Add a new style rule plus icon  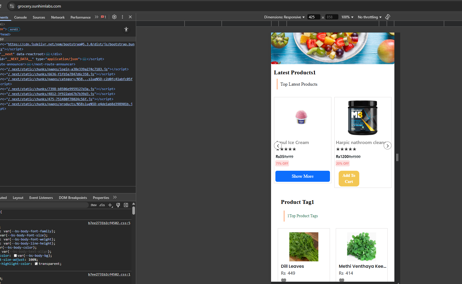[110, 205]
